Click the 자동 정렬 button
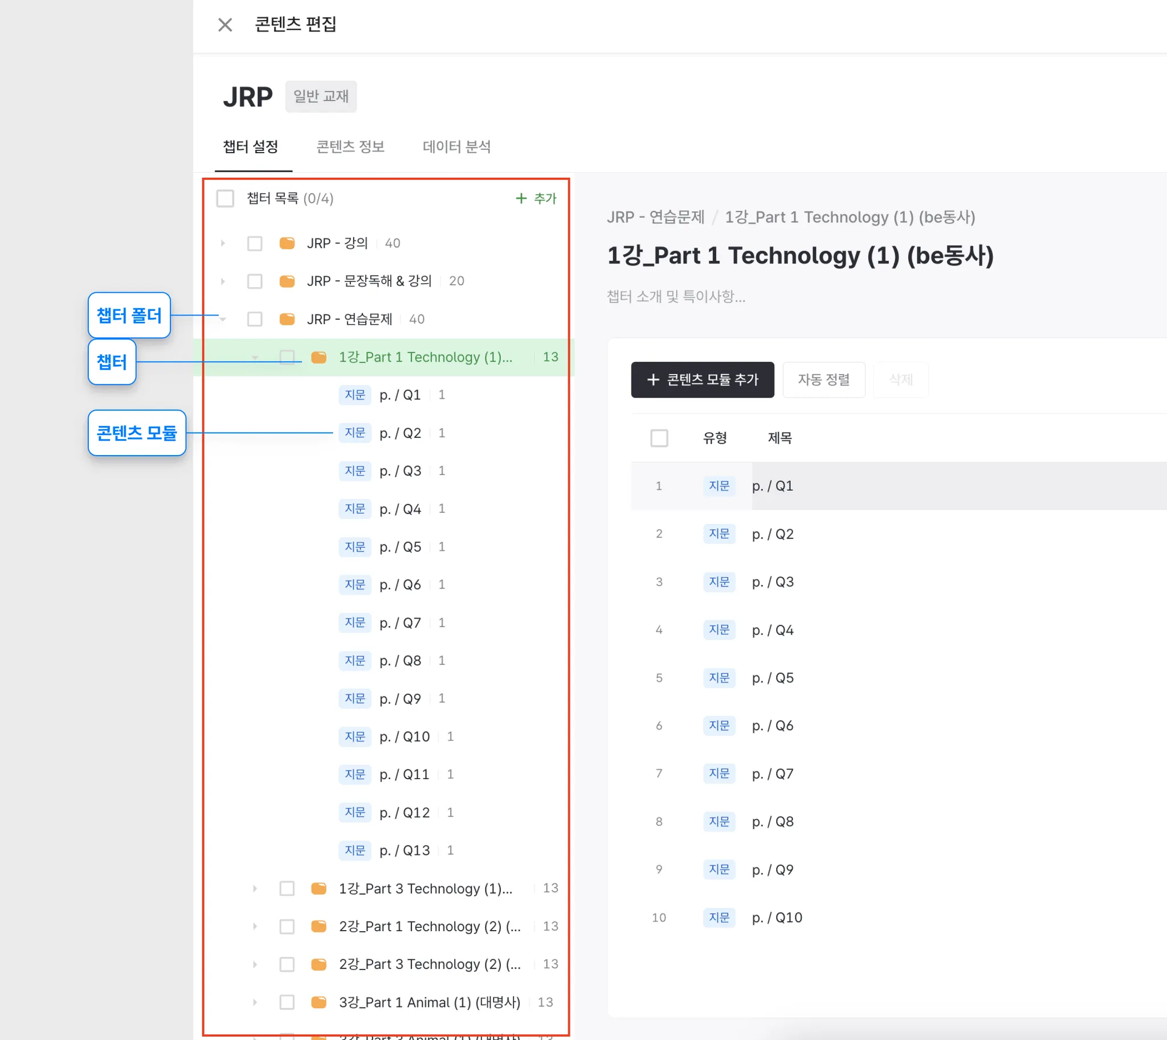The image size is (1167, 1040). pyautogui.click(x=823, y=379)
